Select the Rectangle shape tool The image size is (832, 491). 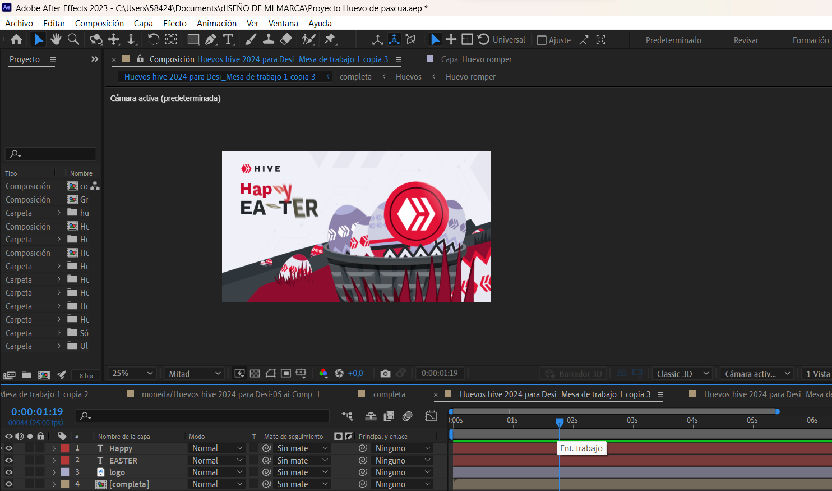(x=193, y=39)
